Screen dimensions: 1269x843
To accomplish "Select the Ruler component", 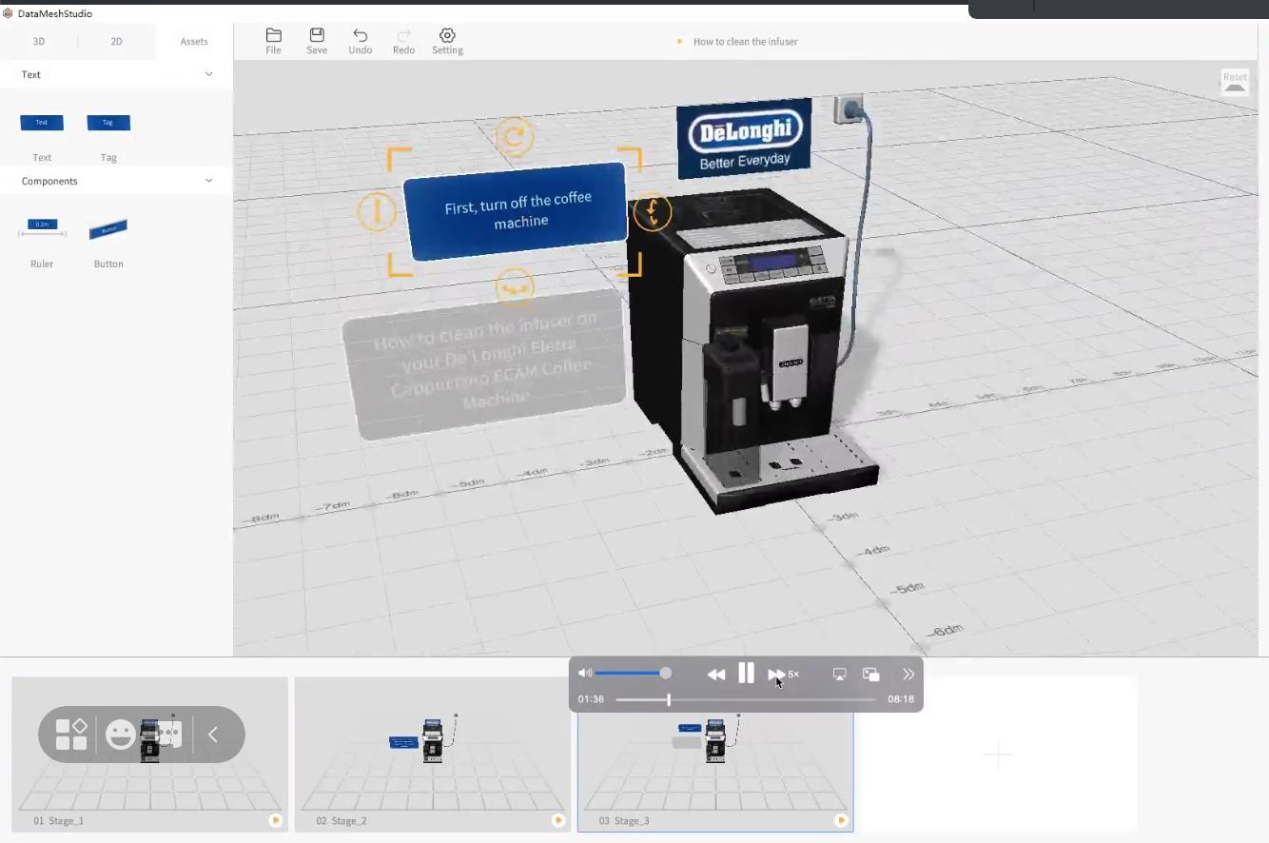I will 42,228.
